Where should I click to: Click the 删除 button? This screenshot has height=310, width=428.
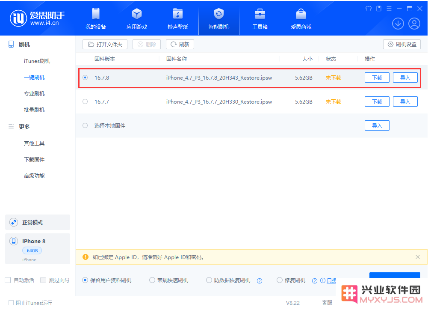click(147, 44)
